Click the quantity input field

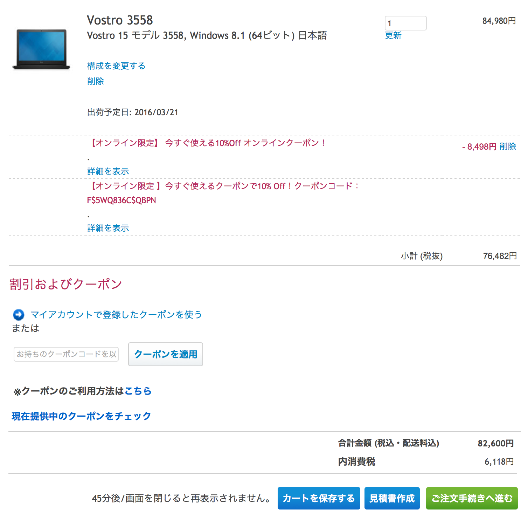click(405, 23)
